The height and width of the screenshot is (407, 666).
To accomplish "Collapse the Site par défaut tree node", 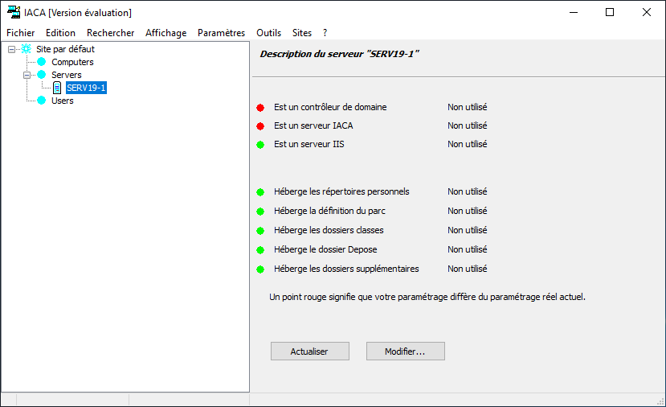I will pos(11,49).
